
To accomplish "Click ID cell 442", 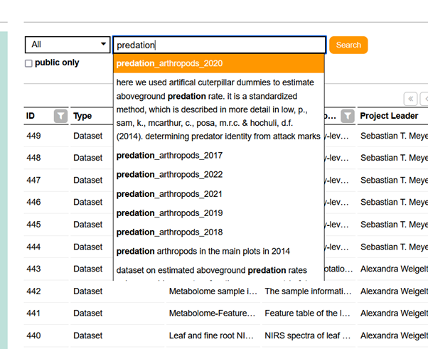I will (x=33, y=291).
